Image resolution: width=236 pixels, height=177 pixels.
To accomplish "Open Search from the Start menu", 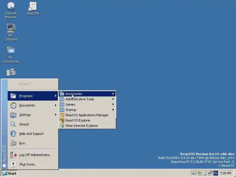I will click(33, 124).
